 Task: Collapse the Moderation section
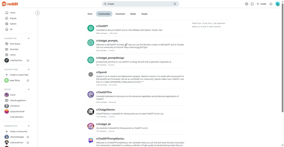pos(29,39)
